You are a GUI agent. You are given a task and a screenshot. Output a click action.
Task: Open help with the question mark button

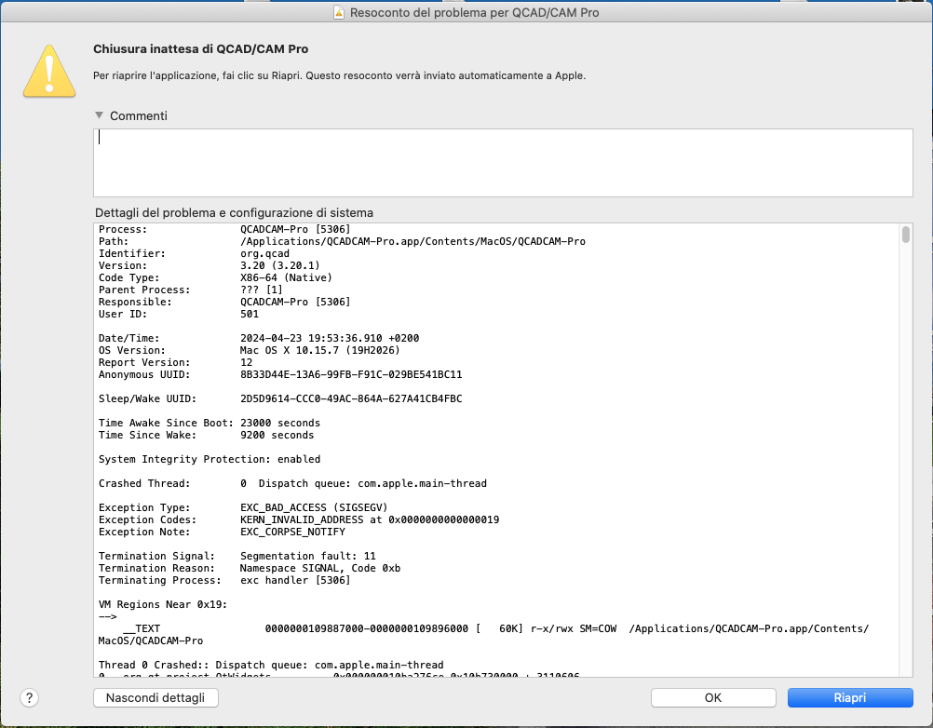point(29,697)
